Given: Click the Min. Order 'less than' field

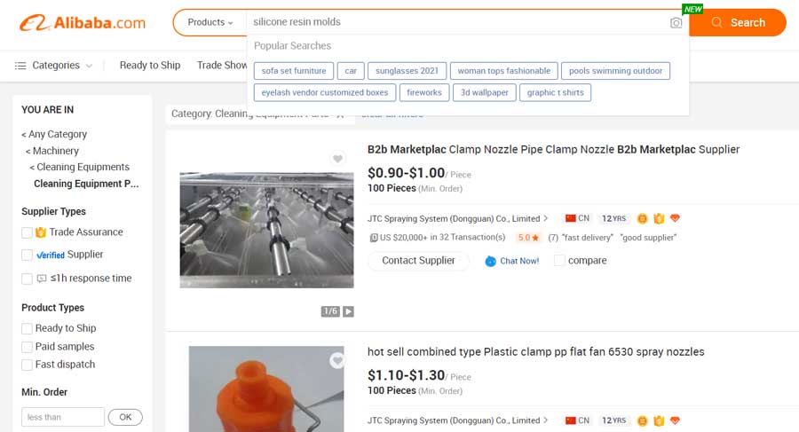Looking at the screenshot, I should click(x=63, y=417).
